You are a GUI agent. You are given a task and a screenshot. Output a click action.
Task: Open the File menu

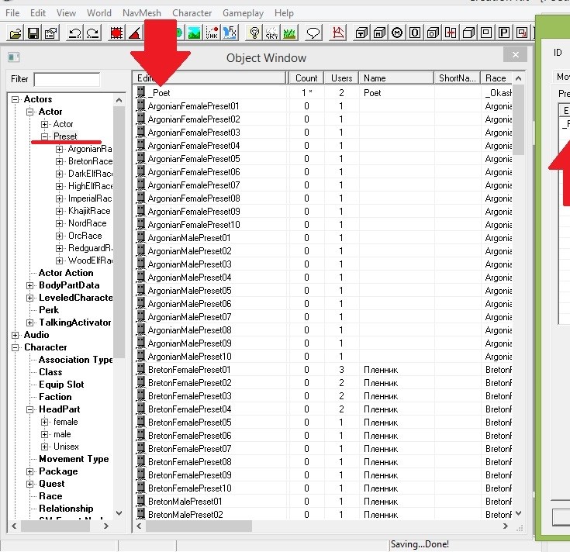[12, 13]
